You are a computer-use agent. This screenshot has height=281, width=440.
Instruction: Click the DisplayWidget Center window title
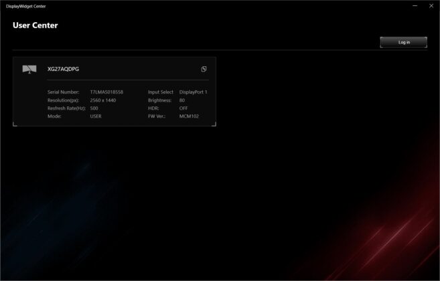point(26,6)
